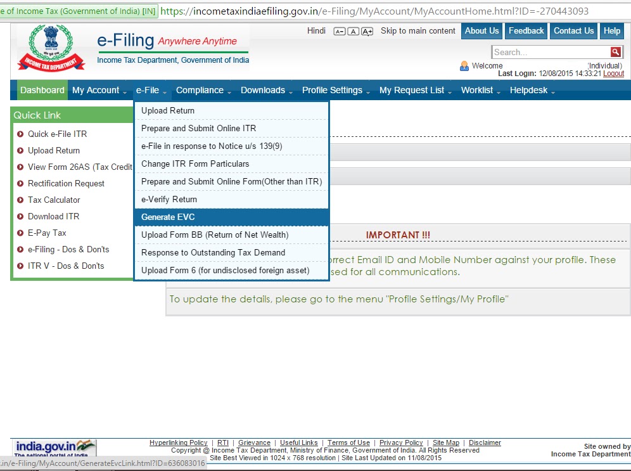Viewport: 631px width, 471px height.
Task: Open Useful Links in footer
Action: pyautogui.click(x=298, y=442)
